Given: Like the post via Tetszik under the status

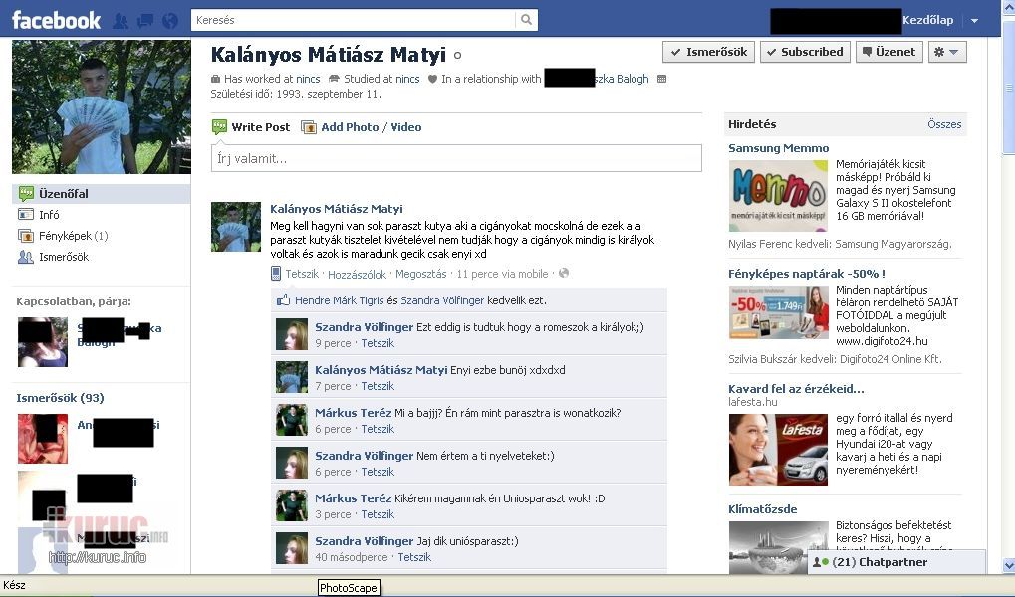Looking at the screenshot, I should pyautogui.click(x=302, y=273).
